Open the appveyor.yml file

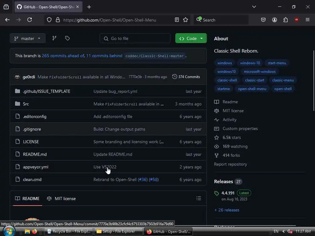[36, 167]
